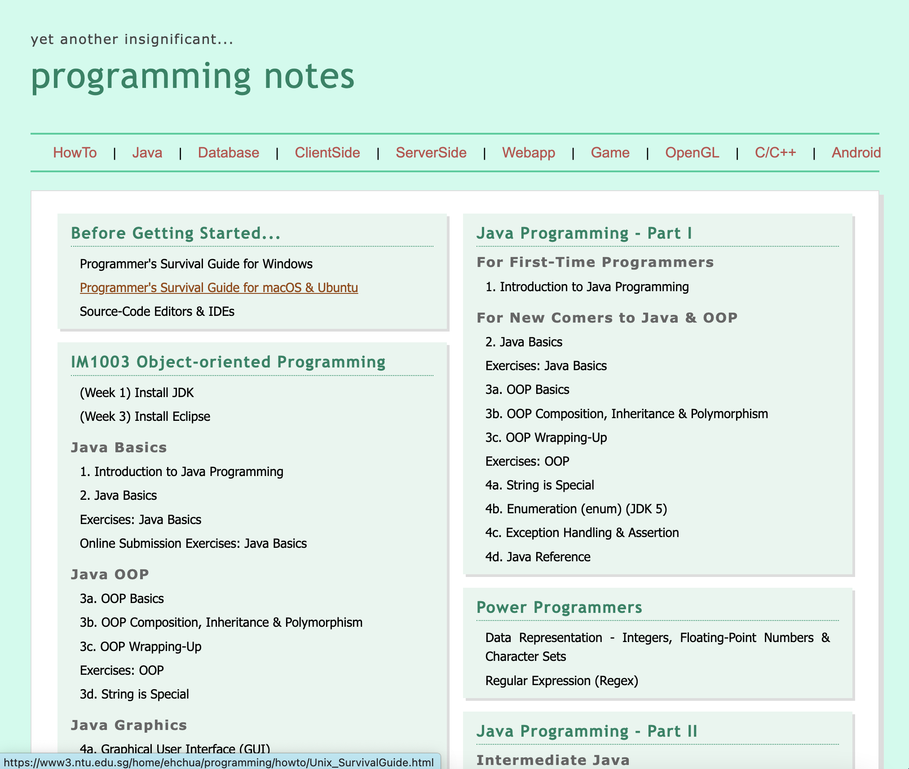Open Source-Code Editors & IDEs page

click(x=157, y=311)
